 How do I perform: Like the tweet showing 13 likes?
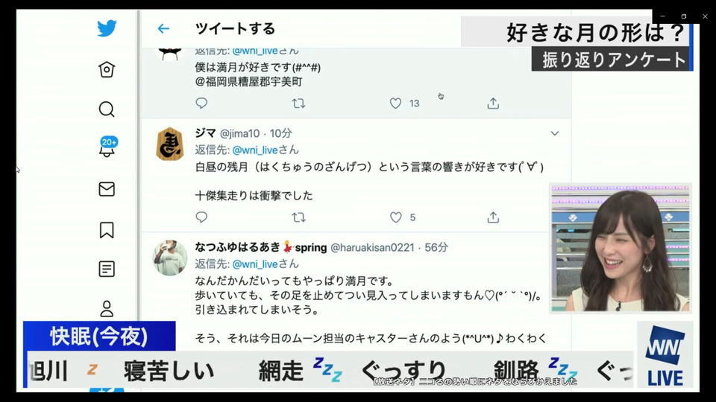[395, 103]
